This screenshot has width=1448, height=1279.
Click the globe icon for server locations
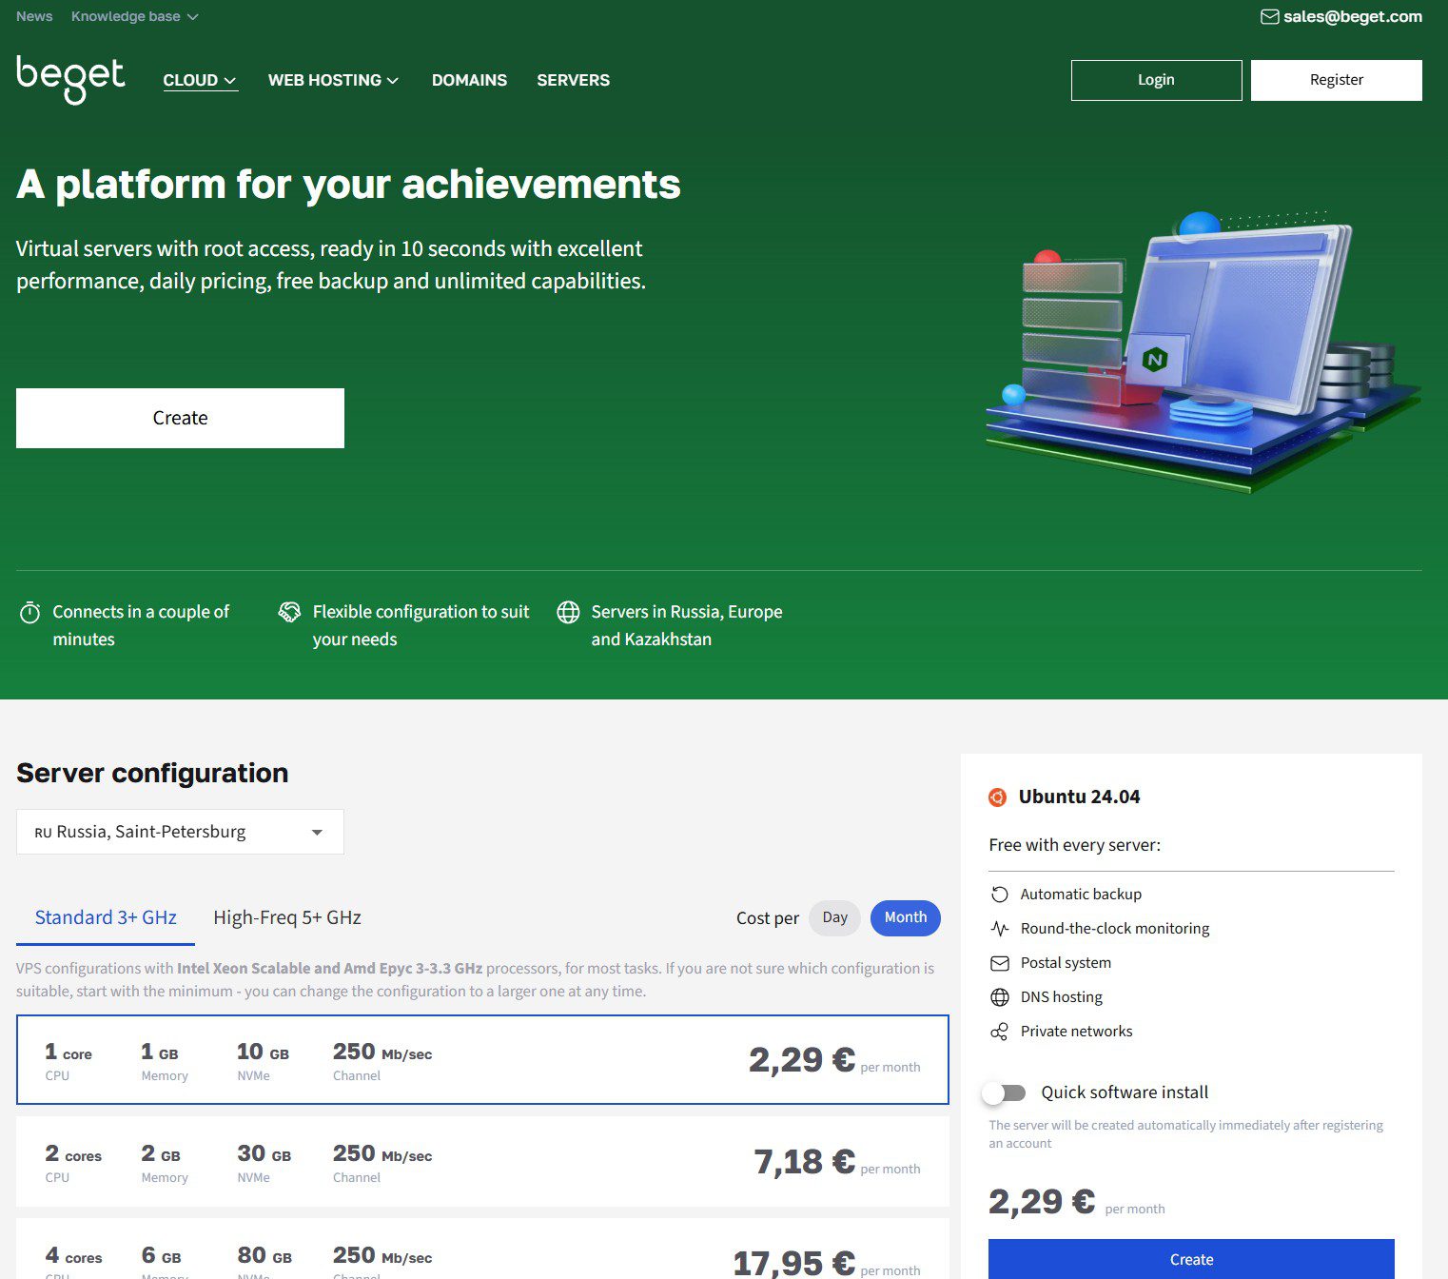click(x=568, y=612)
